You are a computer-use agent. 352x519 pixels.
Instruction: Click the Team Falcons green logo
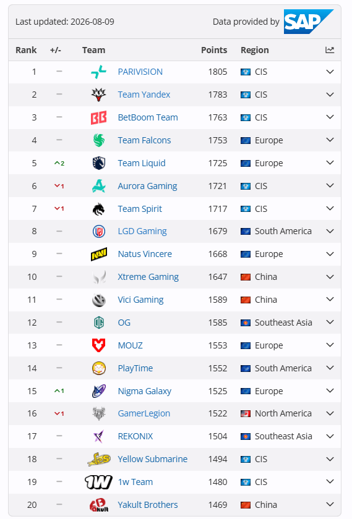coord(99,140)
